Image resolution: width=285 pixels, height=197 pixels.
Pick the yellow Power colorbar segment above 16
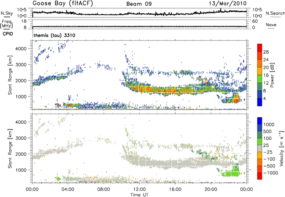click(x=260, y=71)
